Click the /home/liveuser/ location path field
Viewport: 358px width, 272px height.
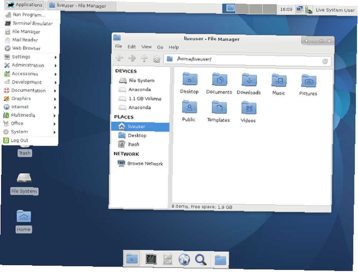click(x=248, y=60)
